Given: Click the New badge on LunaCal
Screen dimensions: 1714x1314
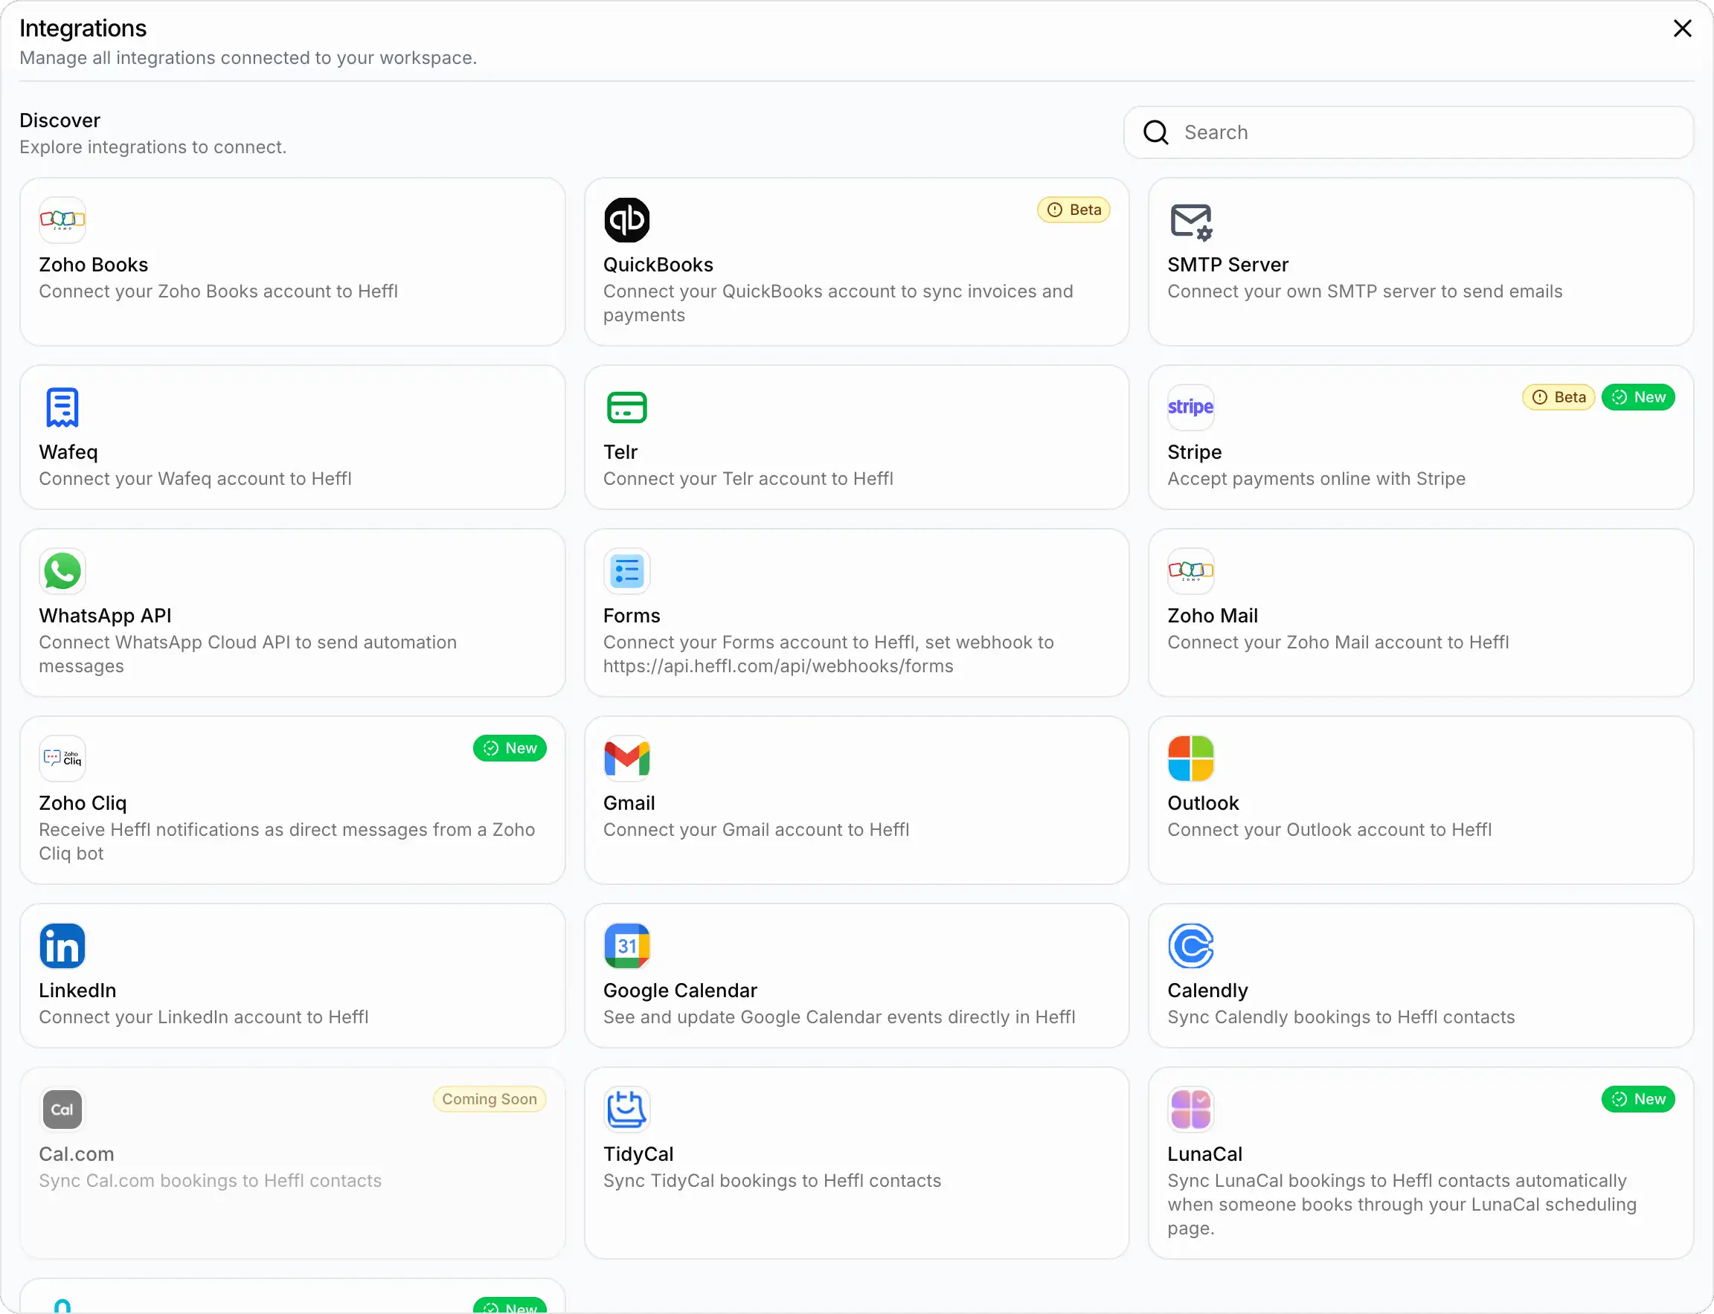Looking at the screenshot, I should click(x=1638, y=1099).
